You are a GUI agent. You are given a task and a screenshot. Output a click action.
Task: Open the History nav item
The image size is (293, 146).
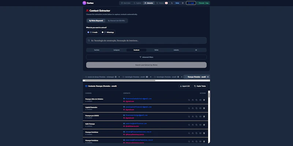tap(162, 3)
